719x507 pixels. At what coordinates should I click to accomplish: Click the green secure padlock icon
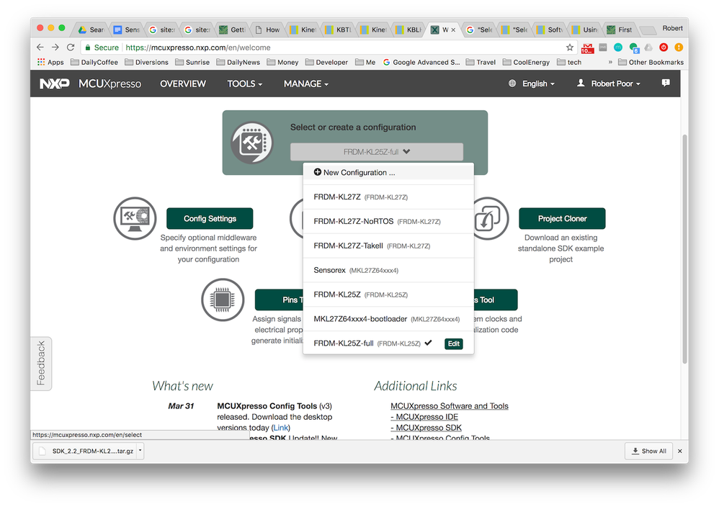point(88,48)
